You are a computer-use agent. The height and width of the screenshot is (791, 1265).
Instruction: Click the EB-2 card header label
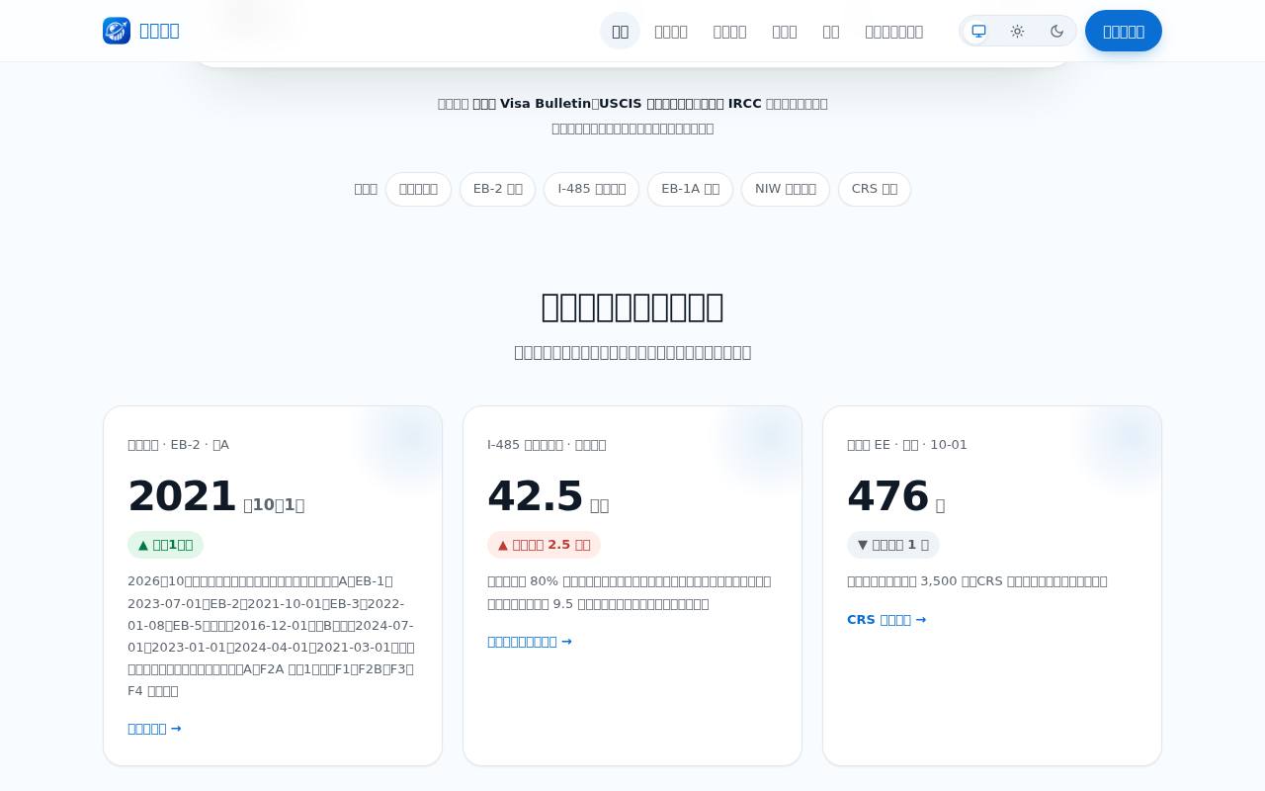point(178,445)
